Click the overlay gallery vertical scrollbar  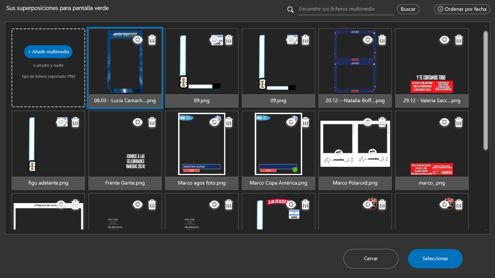(x=486, y=91)
